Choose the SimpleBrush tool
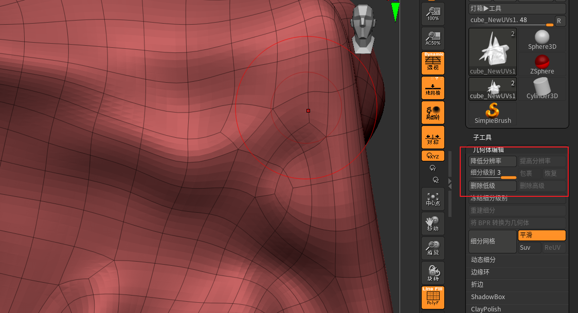The width and height of the screenshot is (578, 313). click(493, 114)
